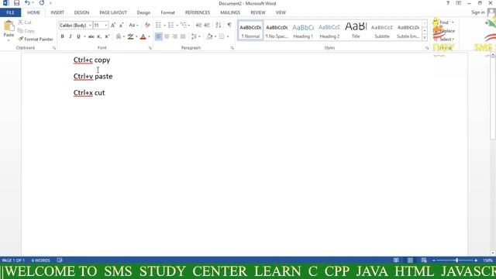
Task: Cut the selected text
Action: click(25, 22)
